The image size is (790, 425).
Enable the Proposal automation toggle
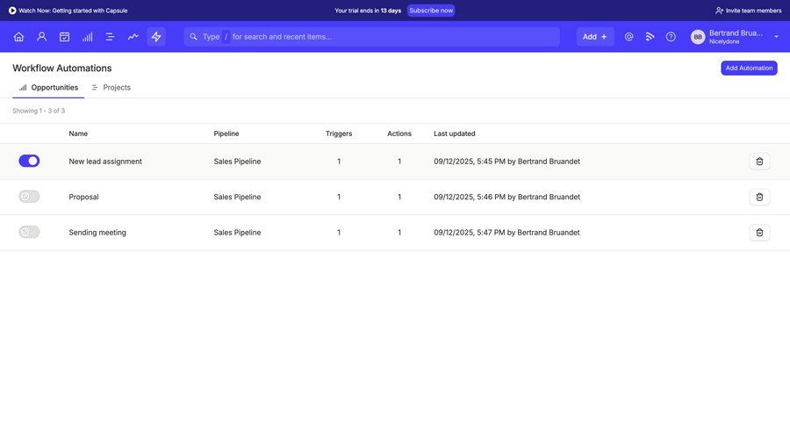click(x=29, y=197)
